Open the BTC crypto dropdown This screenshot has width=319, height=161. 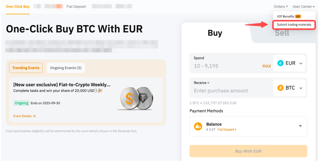pos(301,88)
